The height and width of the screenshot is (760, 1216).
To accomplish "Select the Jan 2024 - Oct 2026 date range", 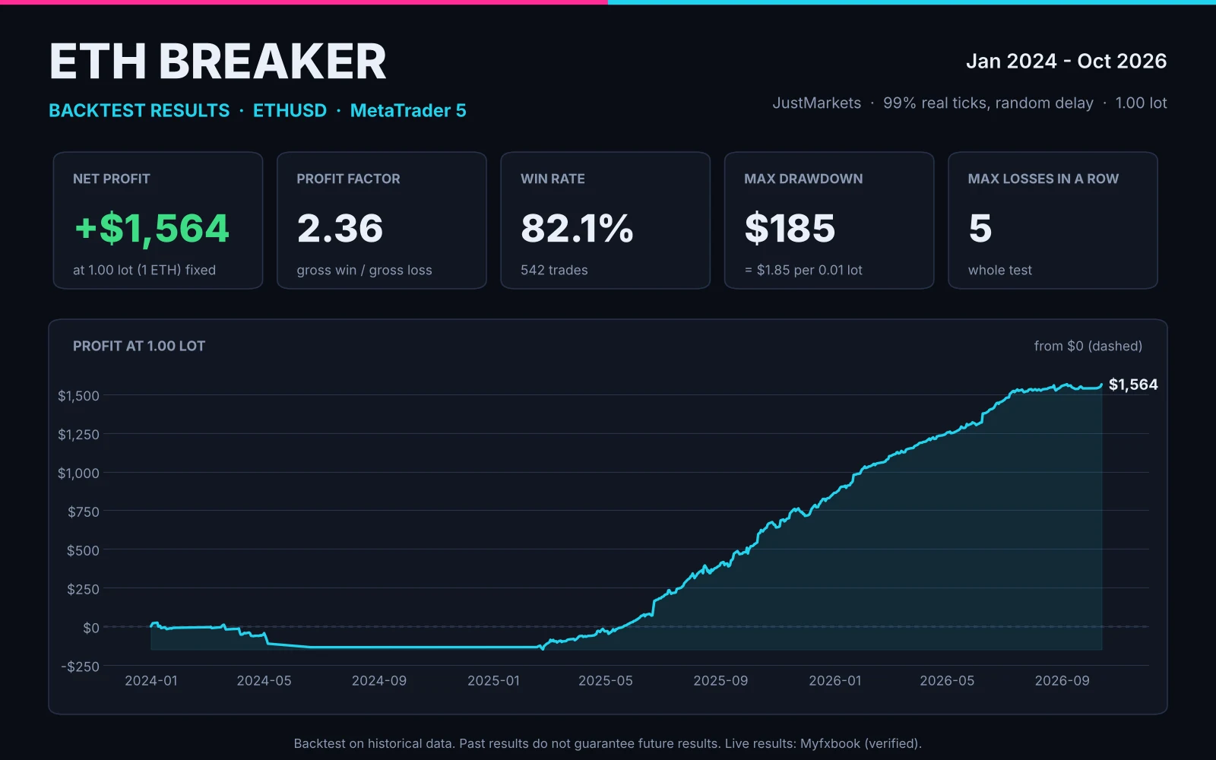I will coord(1066,61).
